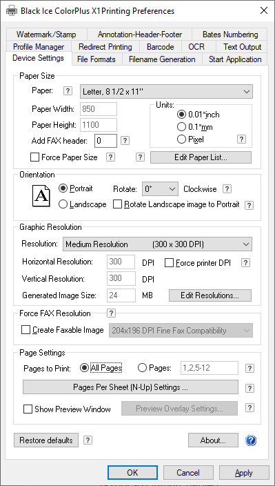Image resolution: width=275 pixels, height=486 pixels.
Task: Click Preview Overlay Settings button
Action: [x=179, y=408]
